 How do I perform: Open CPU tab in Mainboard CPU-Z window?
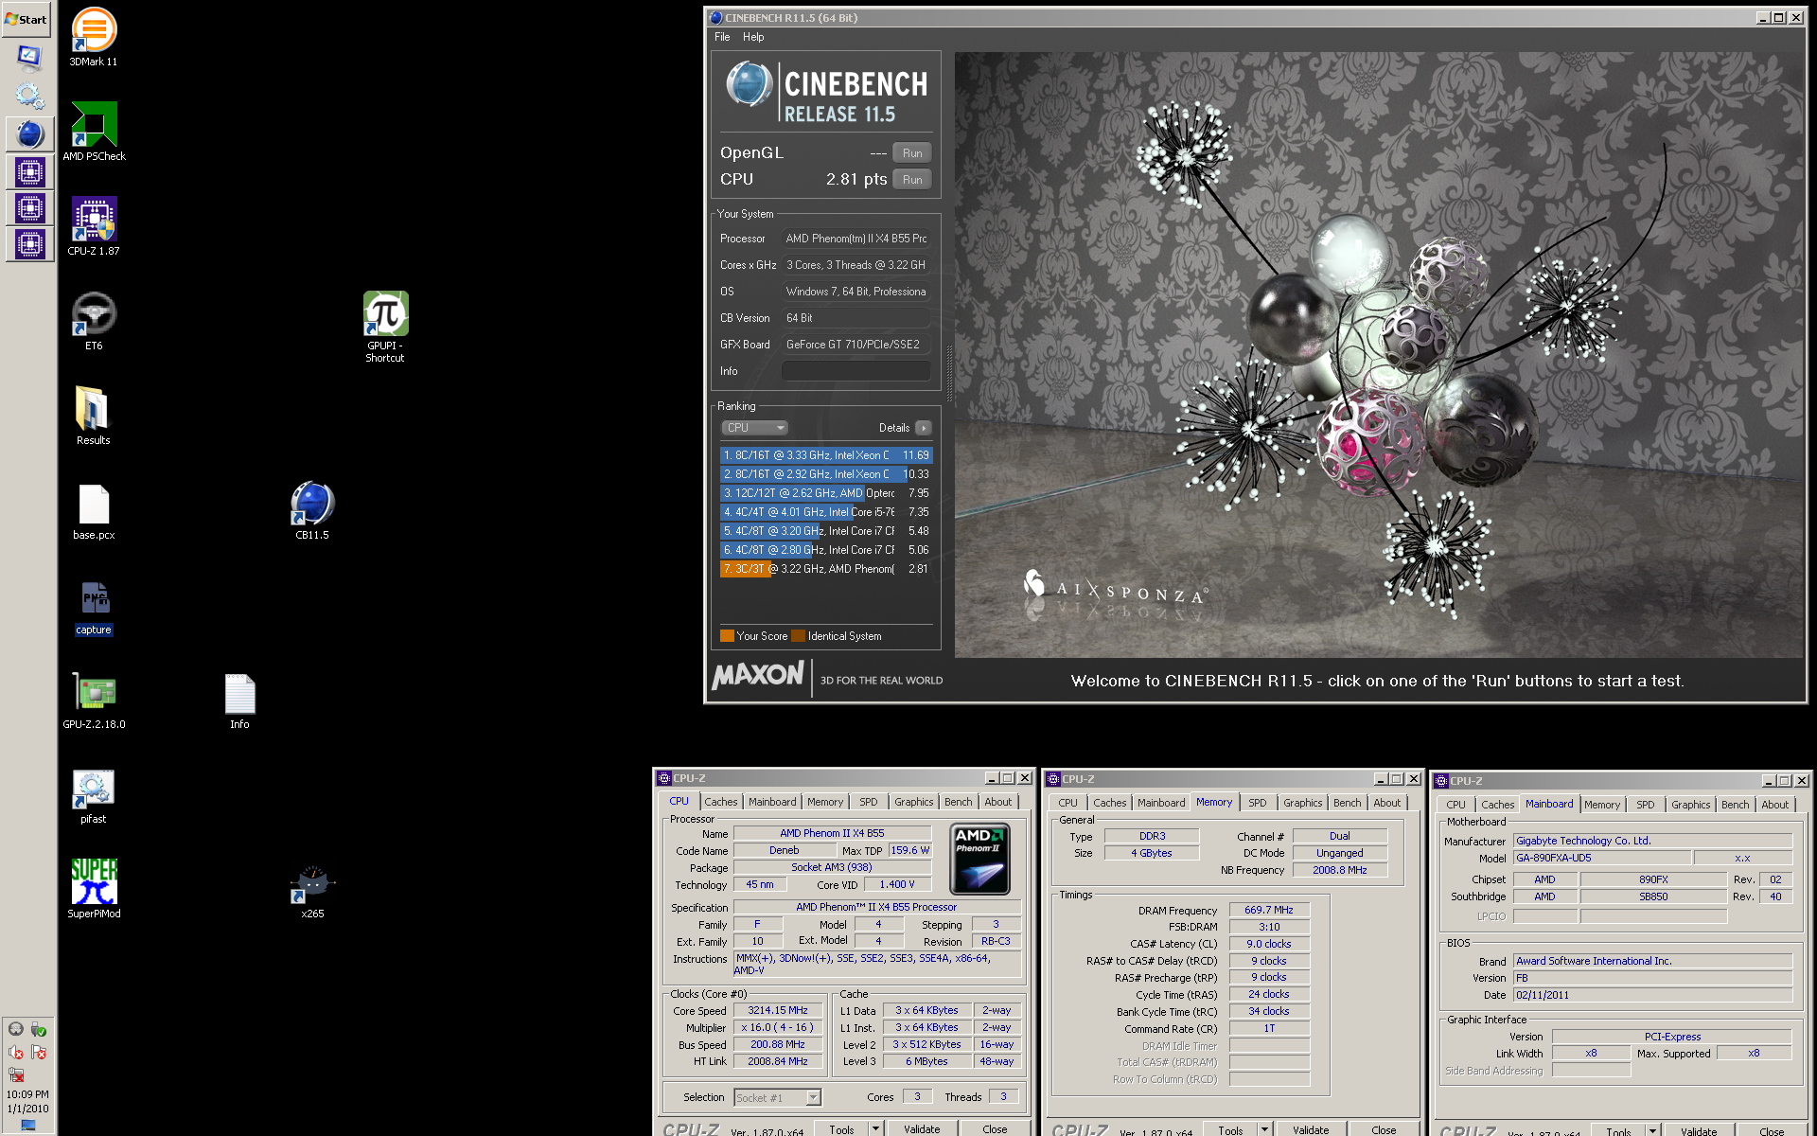1455,805
